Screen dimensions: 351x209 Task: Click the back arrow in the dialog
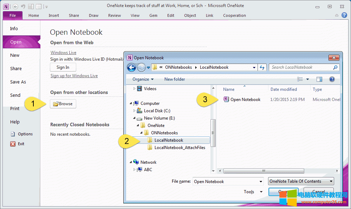[x=131, y=67]
